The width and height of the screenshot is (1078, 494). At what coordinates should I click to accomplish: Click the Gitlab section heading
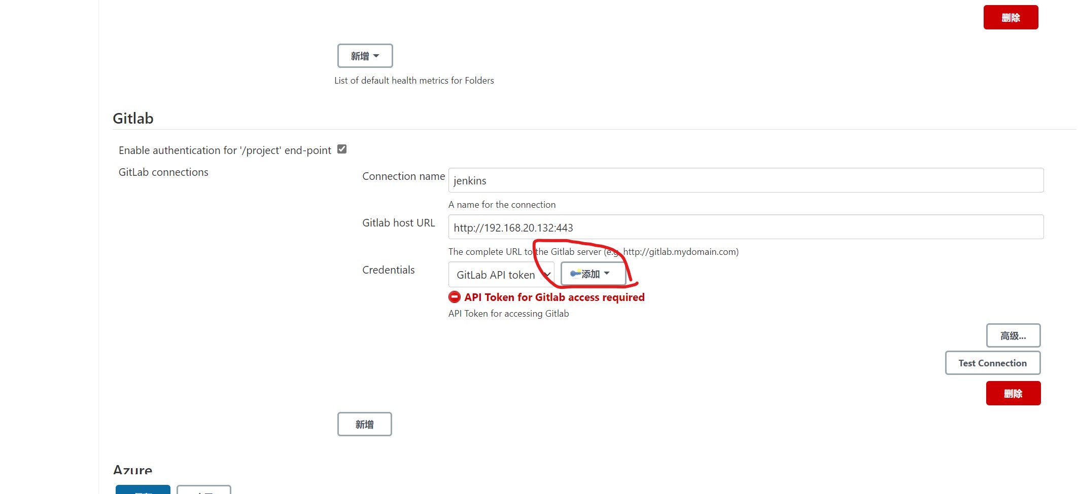[133, 119]
